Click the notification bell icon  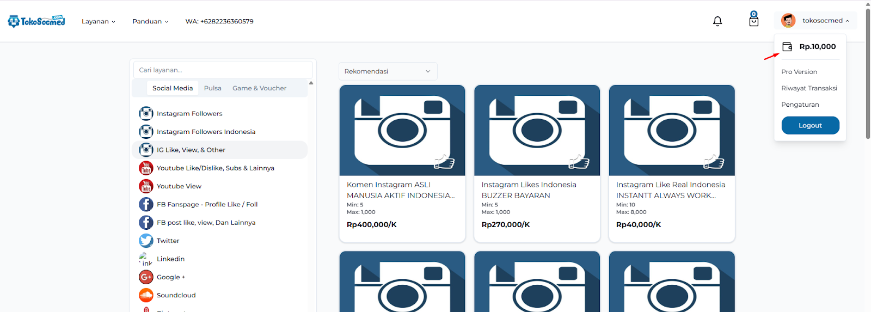tap(717, 21)
